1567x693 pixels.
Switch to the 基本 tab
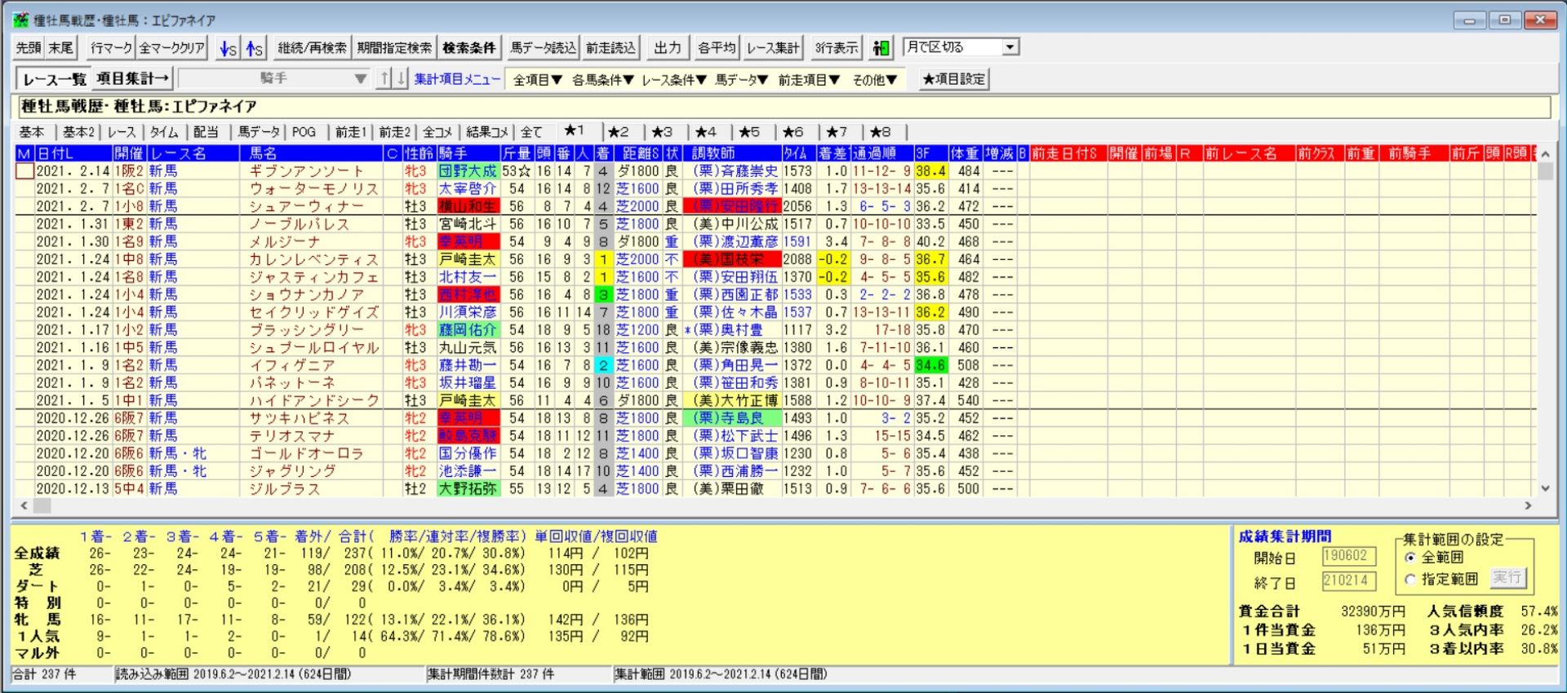click(x=33, y=132)
